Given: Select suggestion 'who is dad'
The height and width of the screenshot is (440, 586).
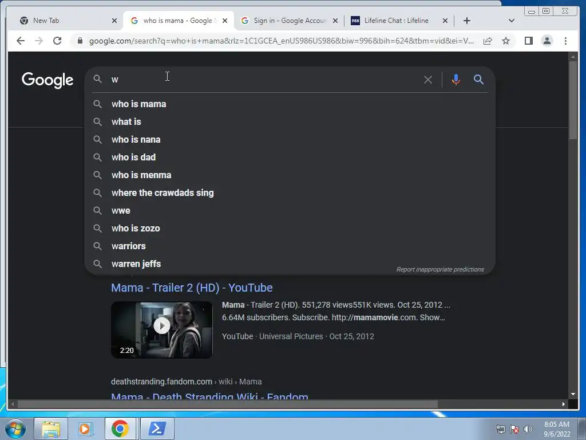Looking at the screenshot, I should point(290,157).
